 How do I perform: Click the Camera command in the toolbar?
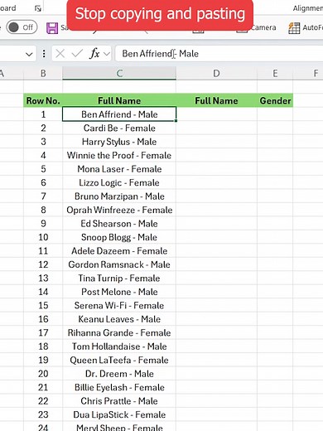coord(263,27)
